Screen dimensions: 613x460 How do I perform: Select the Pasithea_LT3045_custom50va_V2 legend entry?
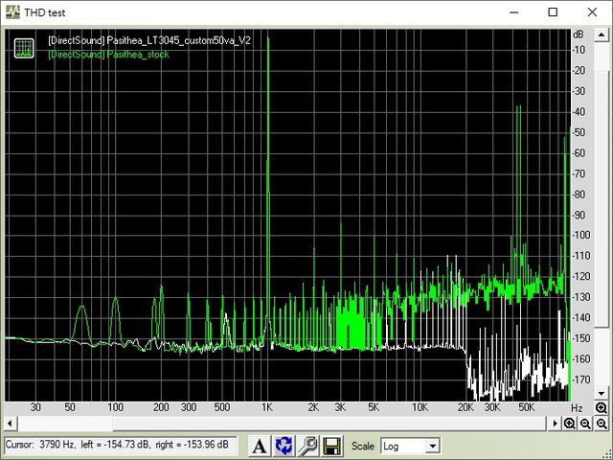pos(148,41)
